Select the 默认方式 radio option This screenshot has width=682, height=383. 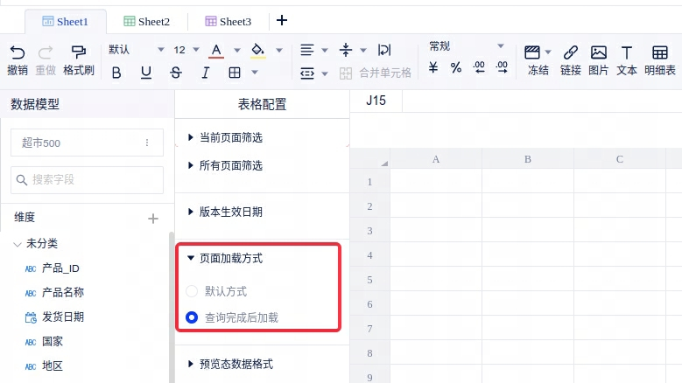(192, 290)
